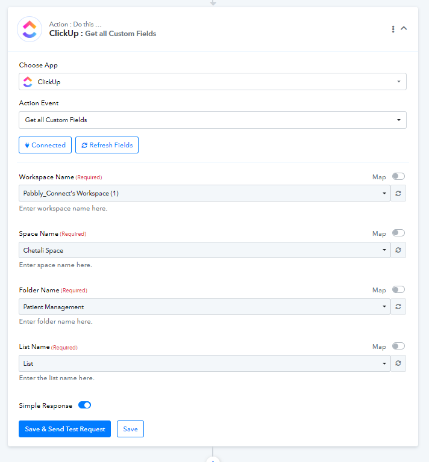Refresh the Folder Name options list
The height and width of the screenshot is (462, 429).
[x=398, y=306]
